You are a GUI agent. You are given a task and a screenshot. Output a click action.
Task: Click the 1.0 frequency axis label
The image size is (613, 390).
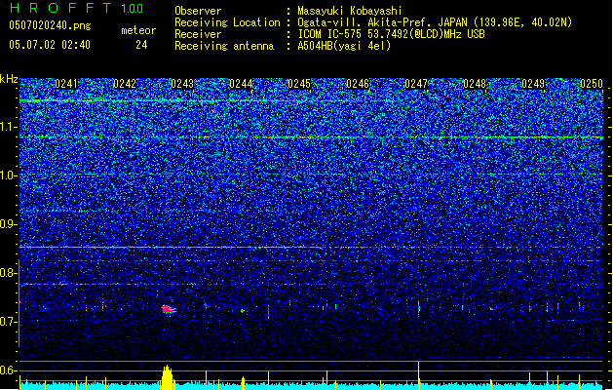[x=8, y=175]
